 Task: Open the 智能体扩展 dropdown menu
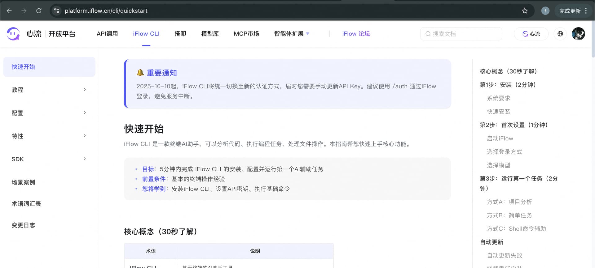pos(291,34)
